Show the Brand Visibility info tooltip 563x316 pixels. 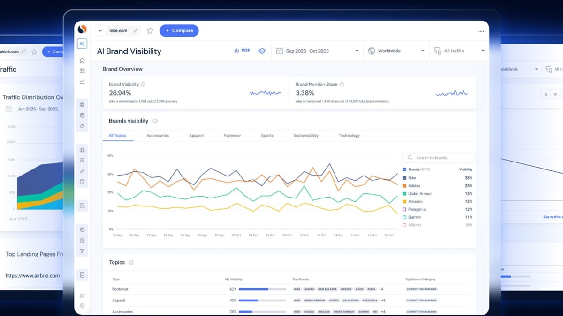pyautogui.click(x=143, y=84)
